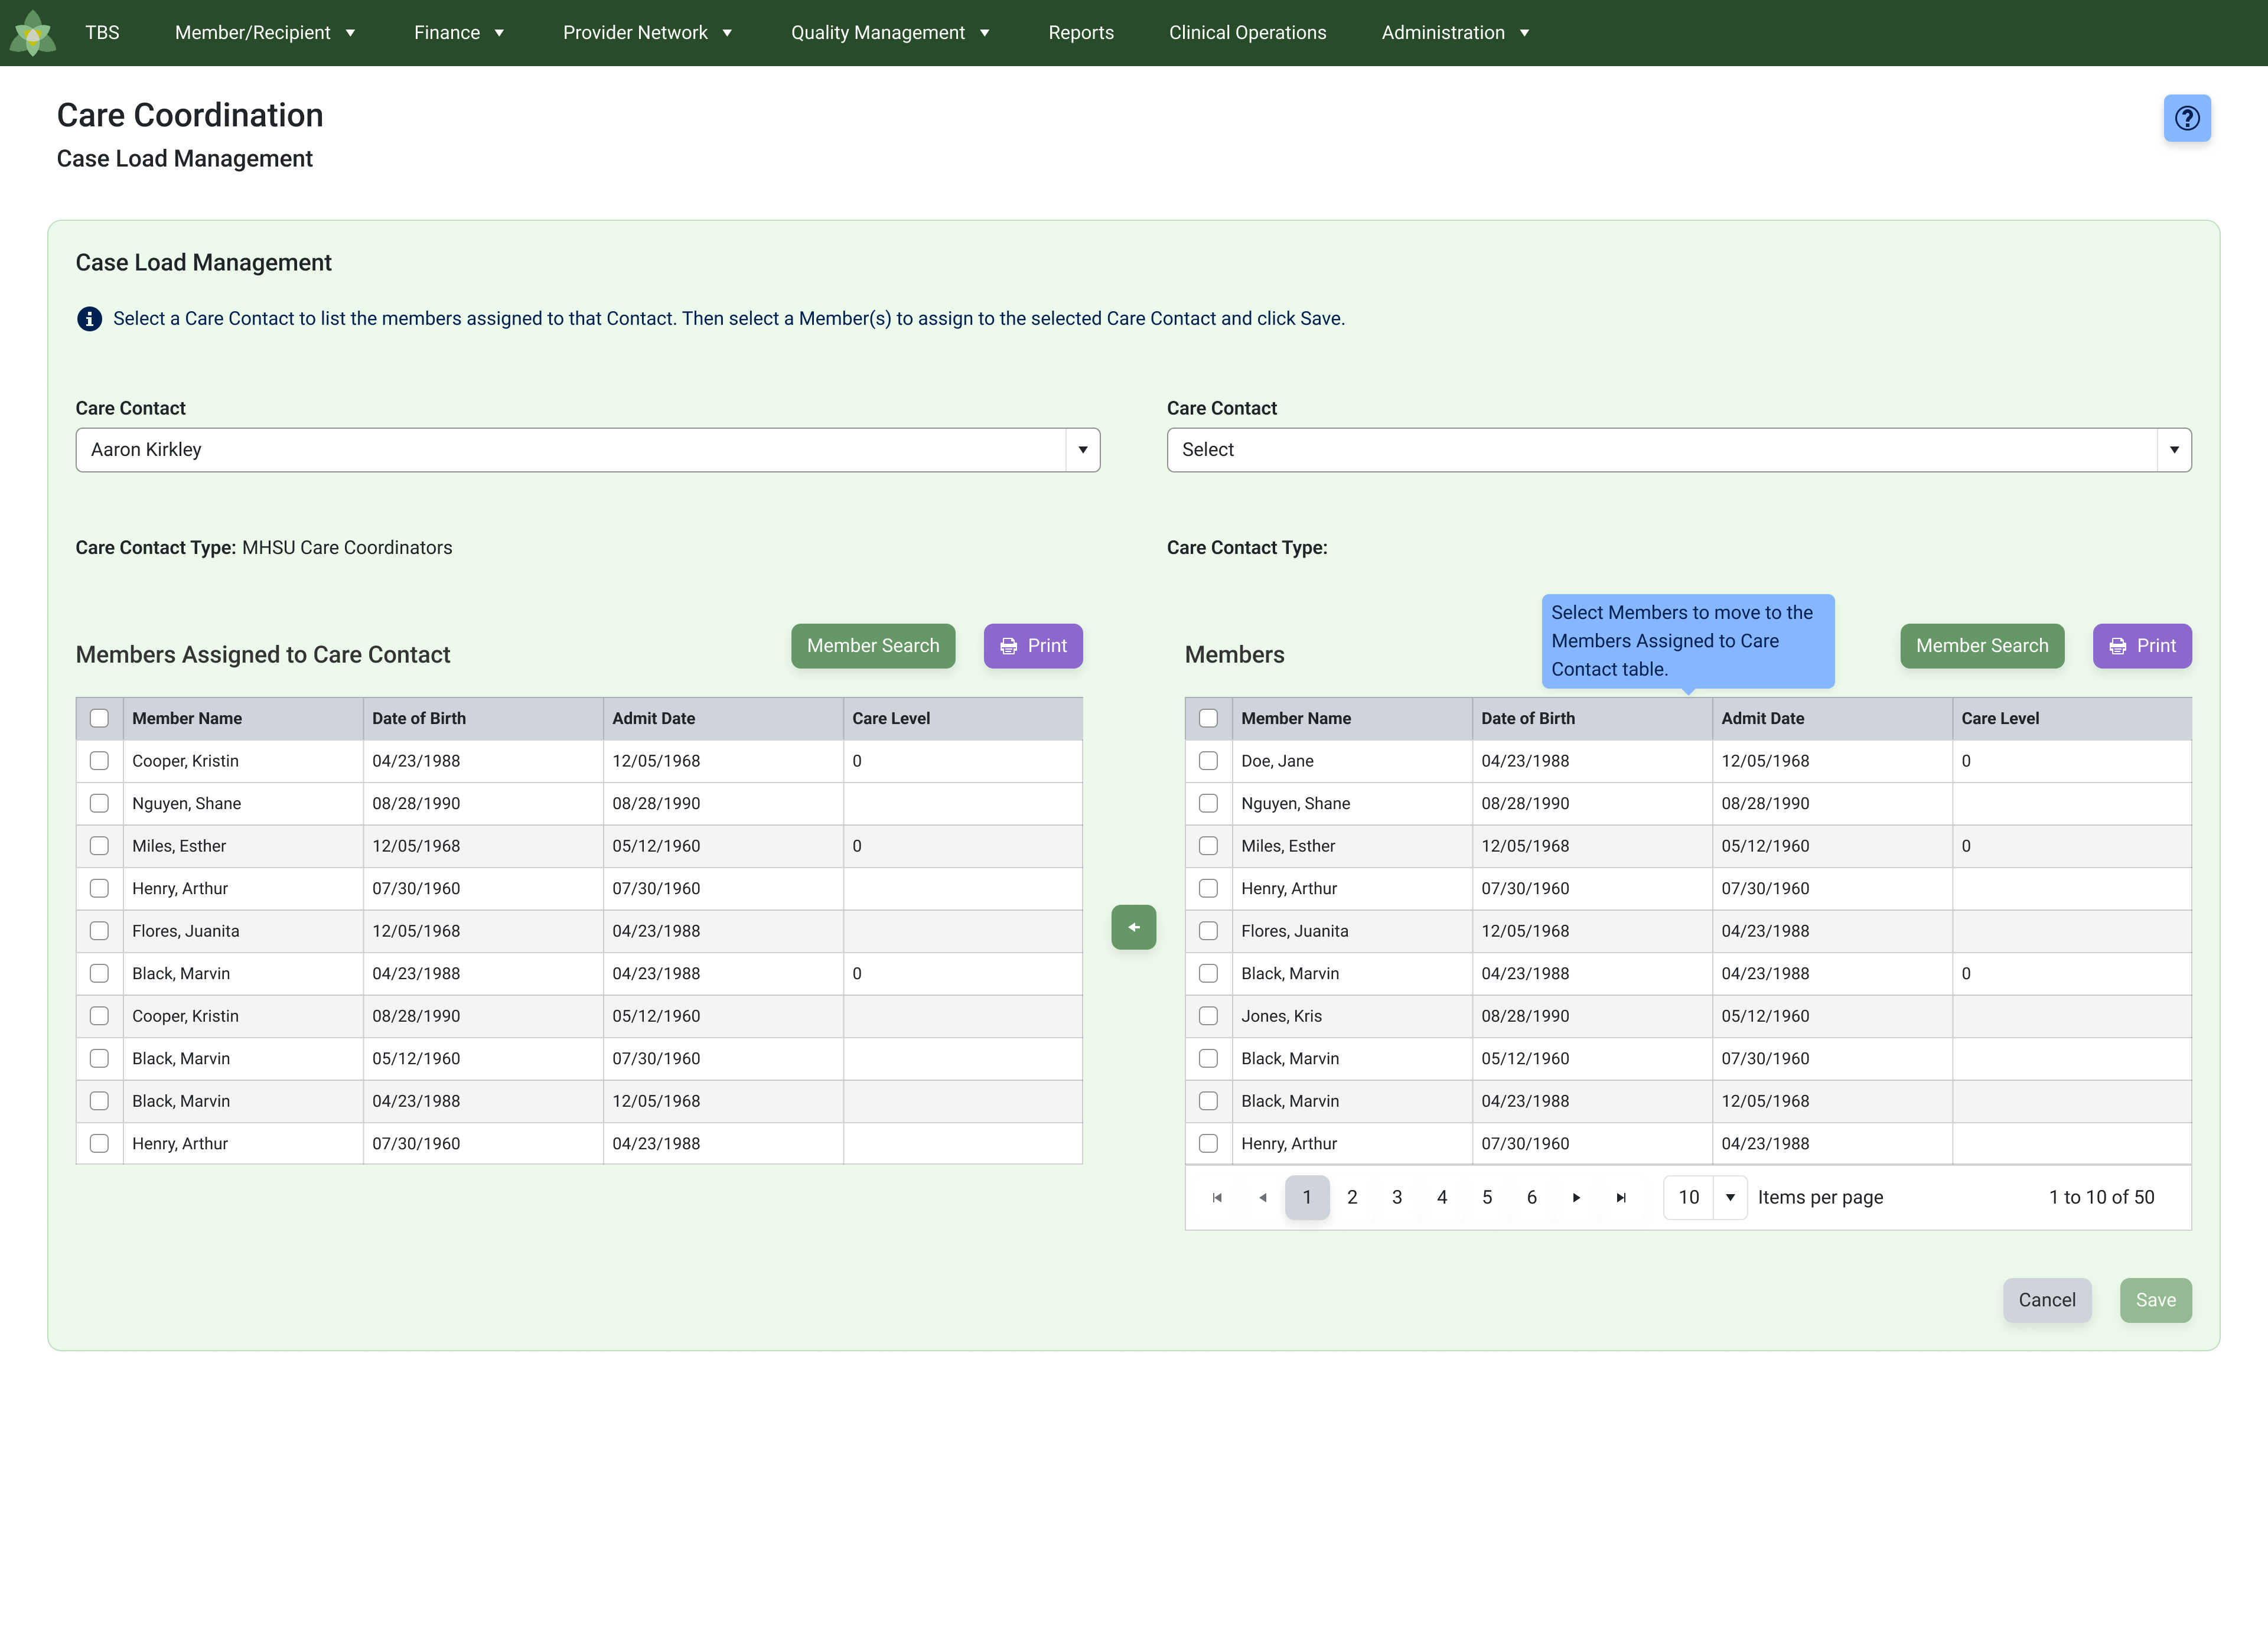
Task: Click current page 1 in pagination
Action: [1307, 1197]
